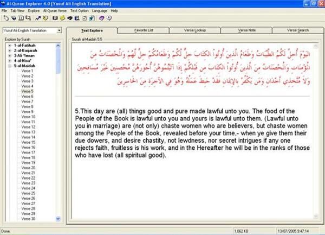Viewport: 325px width, 235px height.
Task: Open the Language menu
Action: pyautogui.click(x=100, y=11)
